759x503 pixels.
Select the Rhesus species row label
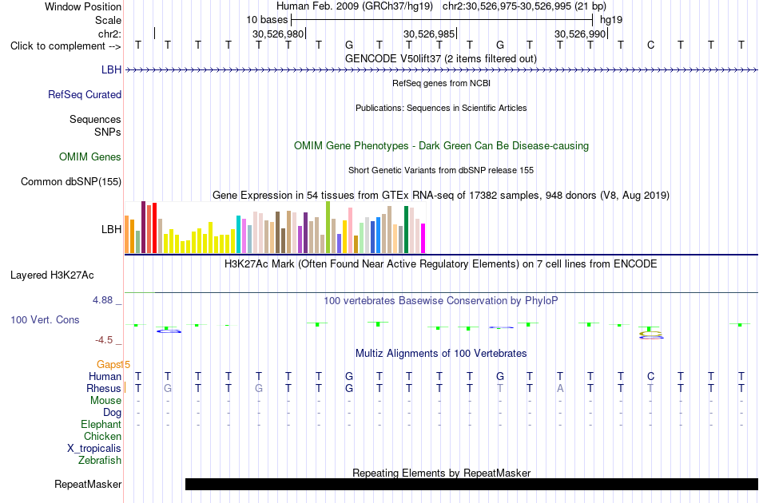click(x=104, y=388)
